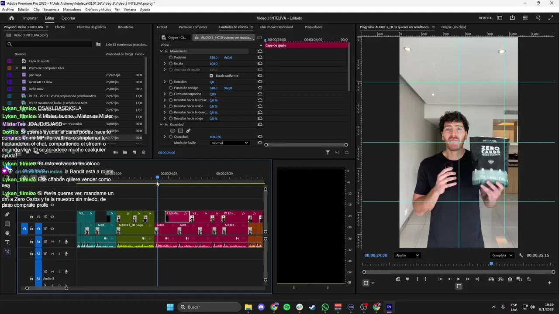Toggle animation stopwatch for Escala
This screenshot has width=559, height=314.
[171, 63]
